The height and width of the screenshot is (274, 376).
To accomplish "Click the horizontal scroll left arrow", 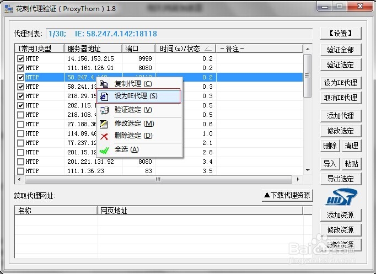I will (19, 179).
